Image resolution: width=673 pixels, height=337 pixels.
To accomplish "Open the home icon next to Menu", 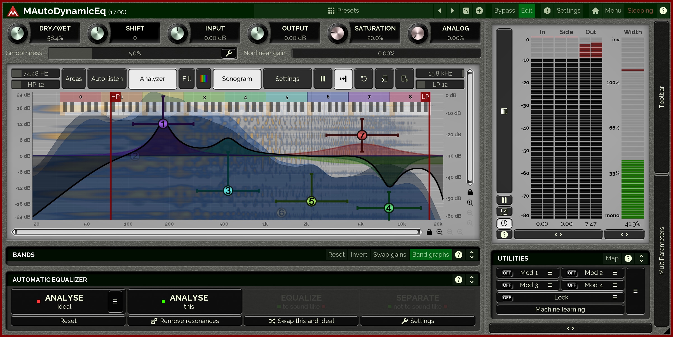I will [x=595, y=11].
